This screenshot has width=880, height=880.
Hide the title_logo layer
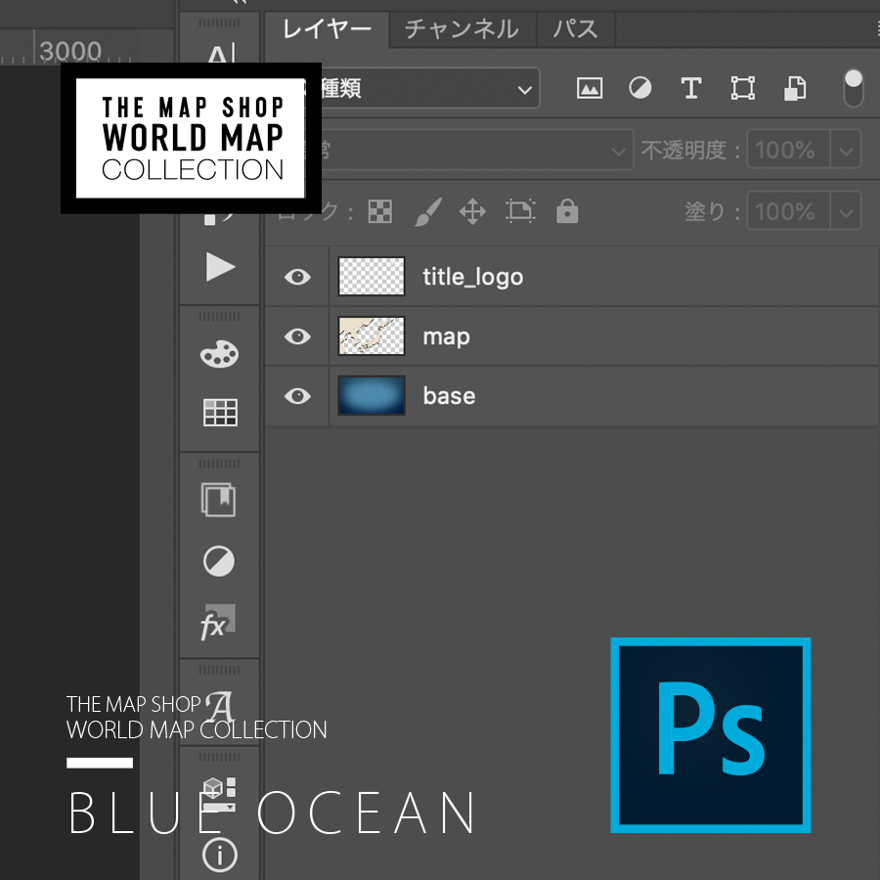coord(297,277)
